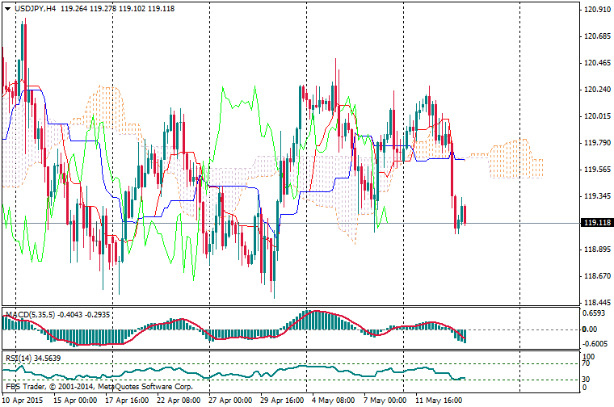Screen dimensions: 614x407
Task: Select the 119.565 price scale label
Action: [597, 169]
